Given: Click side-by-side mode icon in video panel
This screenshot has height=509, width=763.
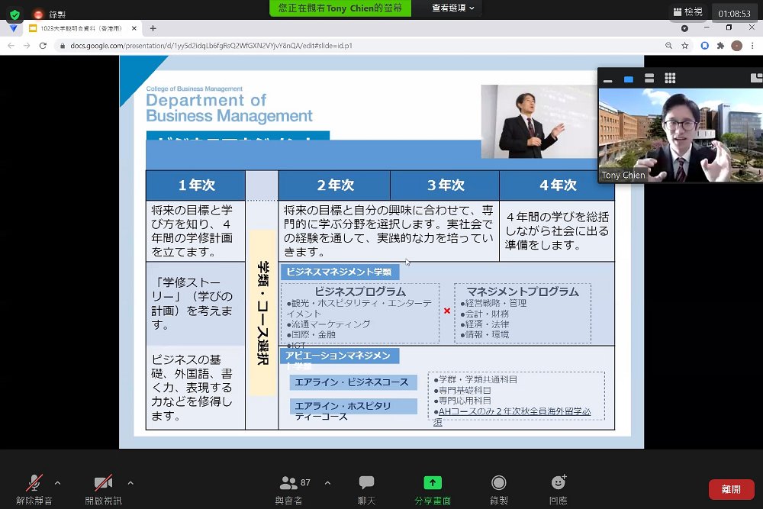Looking at the screenshot, I should point(757,78).
